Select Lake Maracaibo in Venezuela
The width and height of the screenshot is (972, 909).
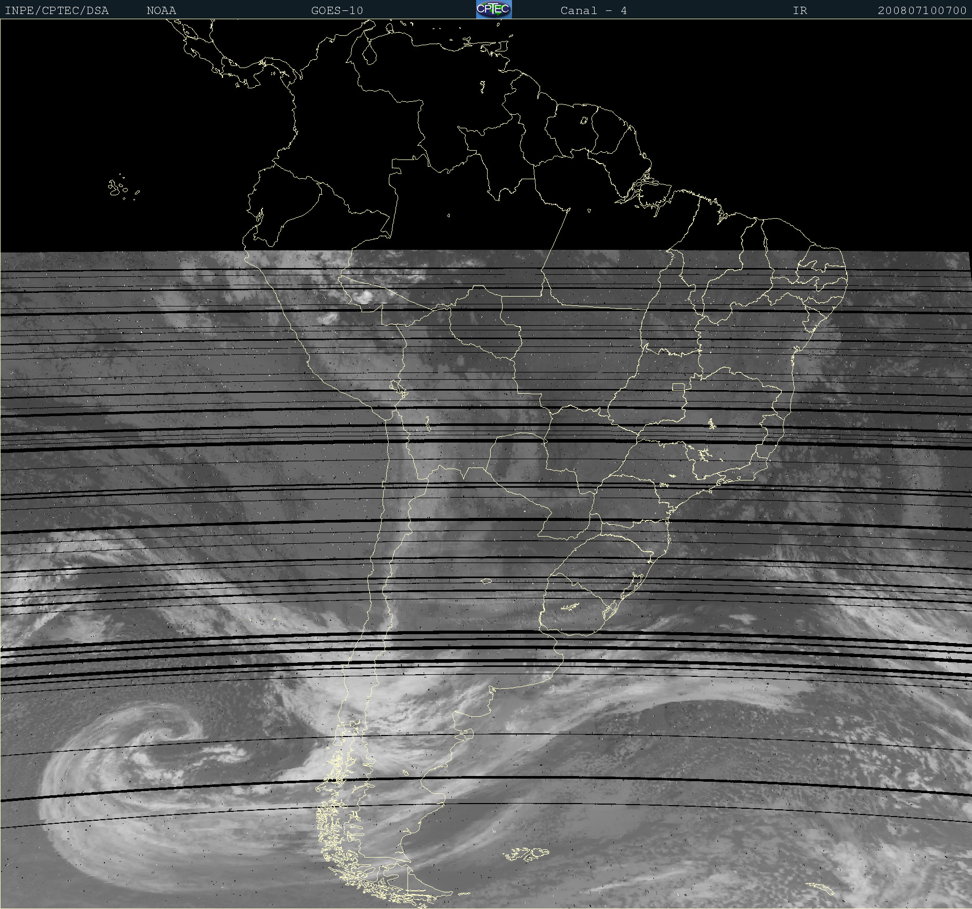tap(370, 53)
